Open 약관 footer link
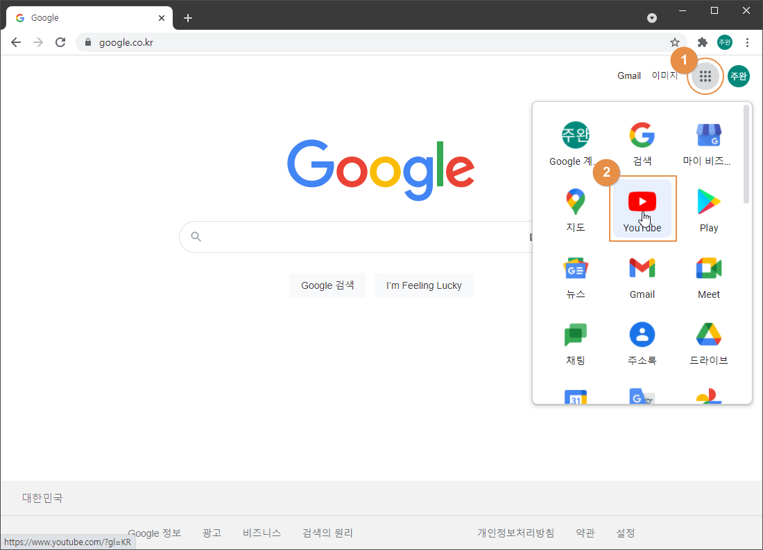763x550 pixels. pos(585,533)
